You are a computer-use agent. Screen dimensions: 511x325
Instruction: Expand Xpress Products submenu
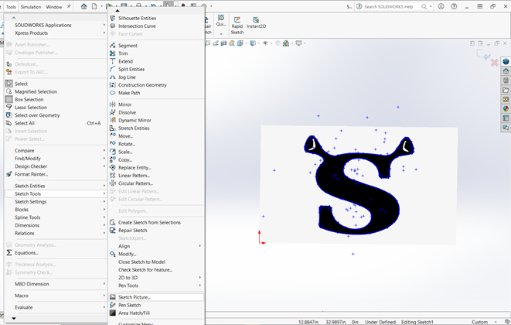(56, 33)
